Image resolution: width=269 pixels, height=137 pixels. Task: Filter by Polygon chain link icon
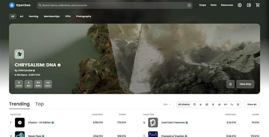point(232,104)
